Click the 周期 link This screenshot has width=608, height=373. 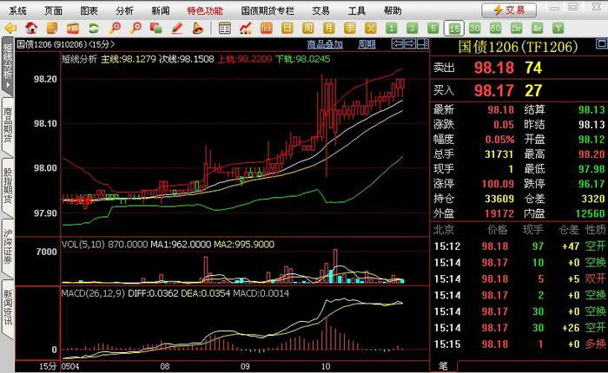coord(367,44)
